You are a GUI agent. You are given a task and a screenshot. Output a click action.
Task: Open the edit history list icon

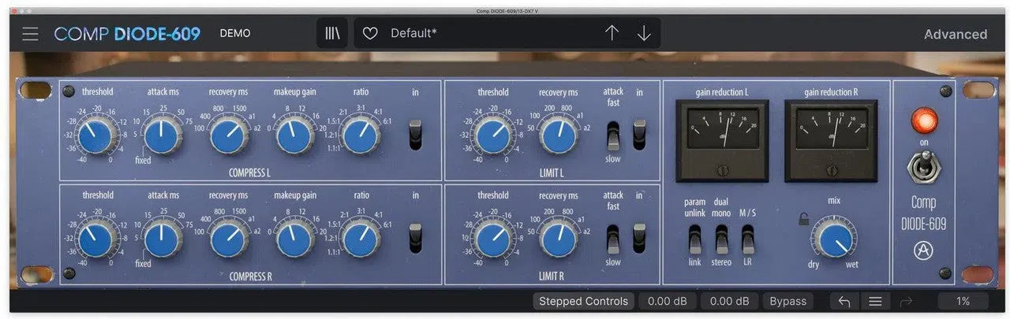click(875, 301)
